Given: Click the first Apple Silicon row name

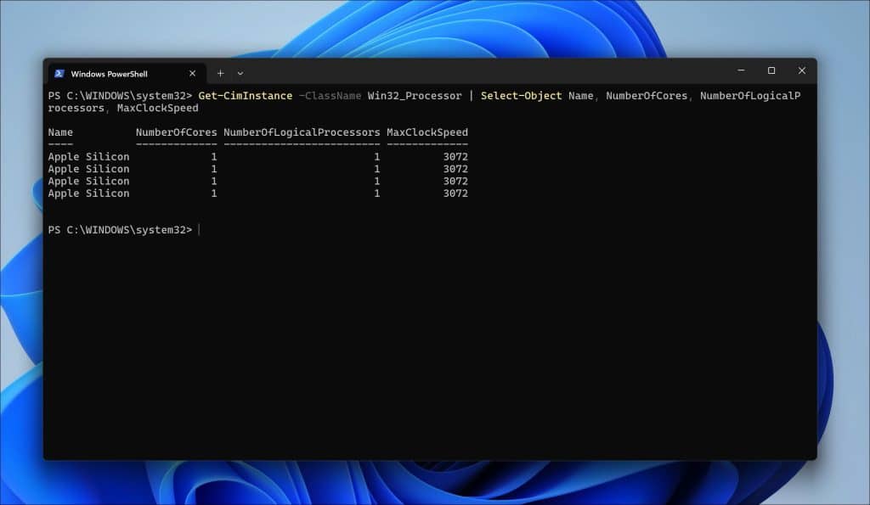Looking at the screenshot, I should [x=88, y=157].
